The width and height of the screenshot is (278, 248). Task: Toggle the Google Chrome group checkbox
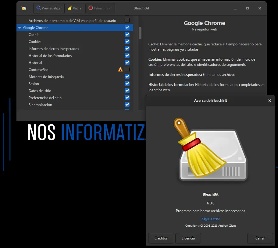point(127,27)
